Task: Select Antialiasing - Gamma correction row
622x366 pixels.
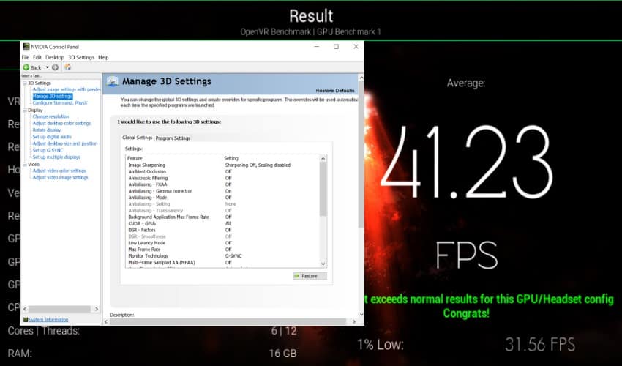Action: pyautogui.click(x=223, y=191)
